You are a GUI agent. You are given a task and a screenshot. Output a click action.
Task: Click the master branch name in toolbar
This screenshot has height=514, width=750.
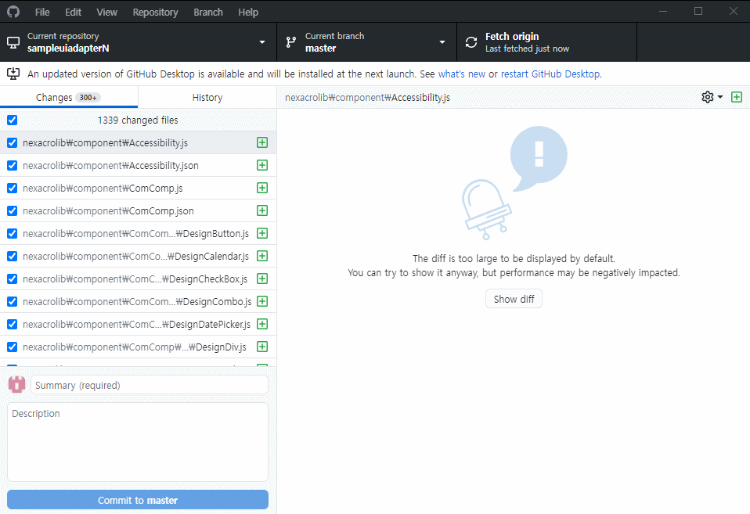tap(320, 49)
